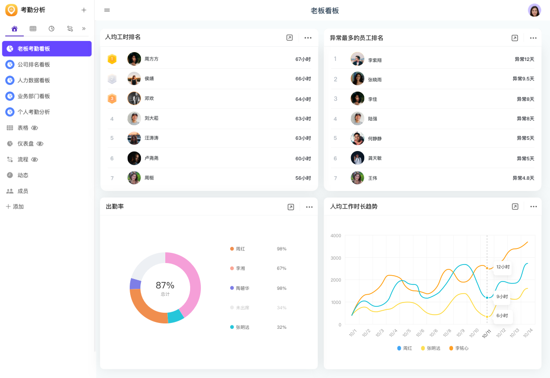Screen dimensions: 550x378
Task: Open 个人考勤分析 dashboard from sidebar
Action: tap(34, 112)
